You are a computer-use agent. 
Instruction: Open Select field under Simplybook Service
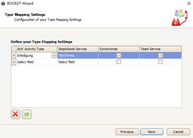coord(78,62)
